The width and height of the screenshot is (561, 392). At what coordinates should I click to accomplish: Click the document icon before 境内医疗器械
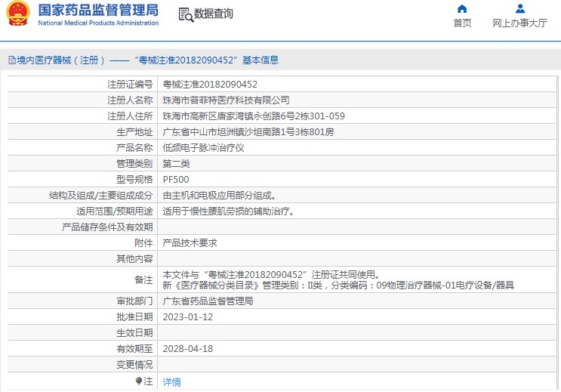(x=12, y=60)
